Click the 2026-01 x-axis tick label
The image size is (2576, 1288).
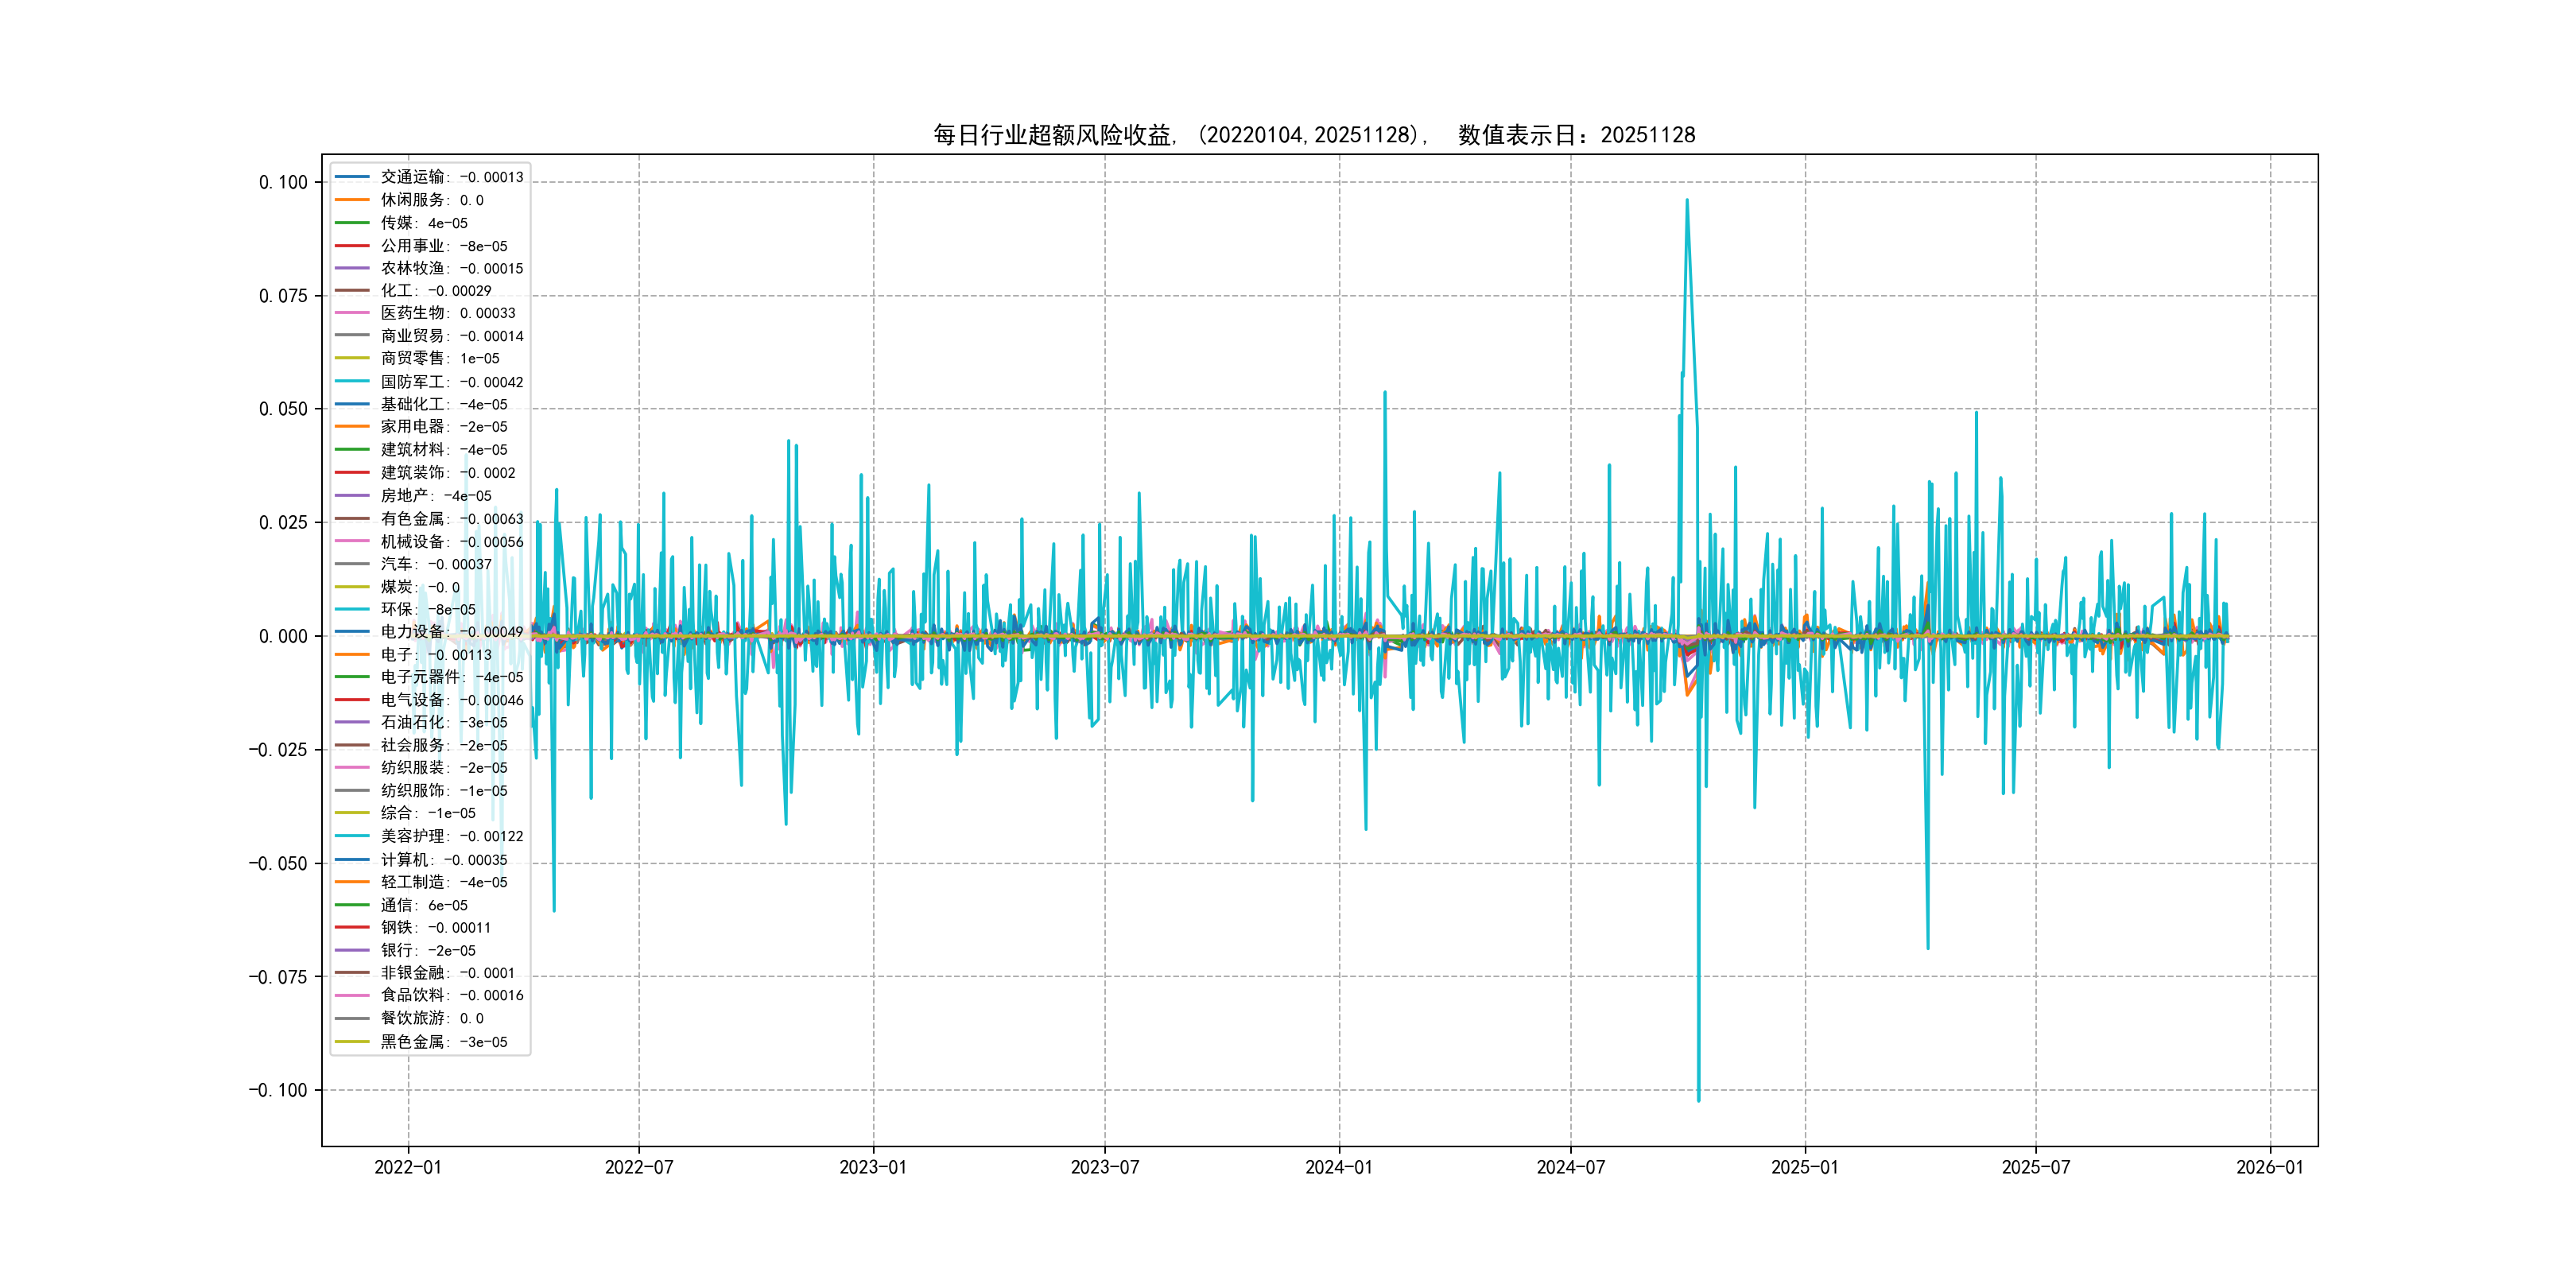pyautogui.click(x=2269, y=1167)
